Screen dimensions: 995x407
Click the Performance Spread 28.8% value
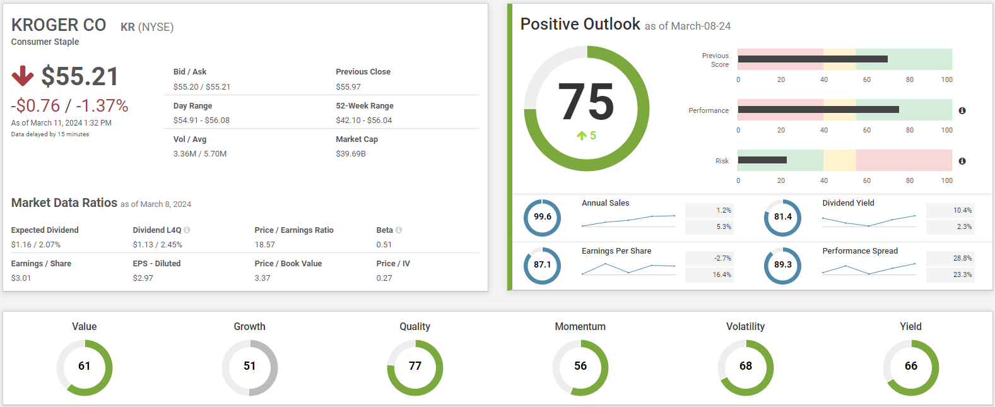(x=963, y=258)
